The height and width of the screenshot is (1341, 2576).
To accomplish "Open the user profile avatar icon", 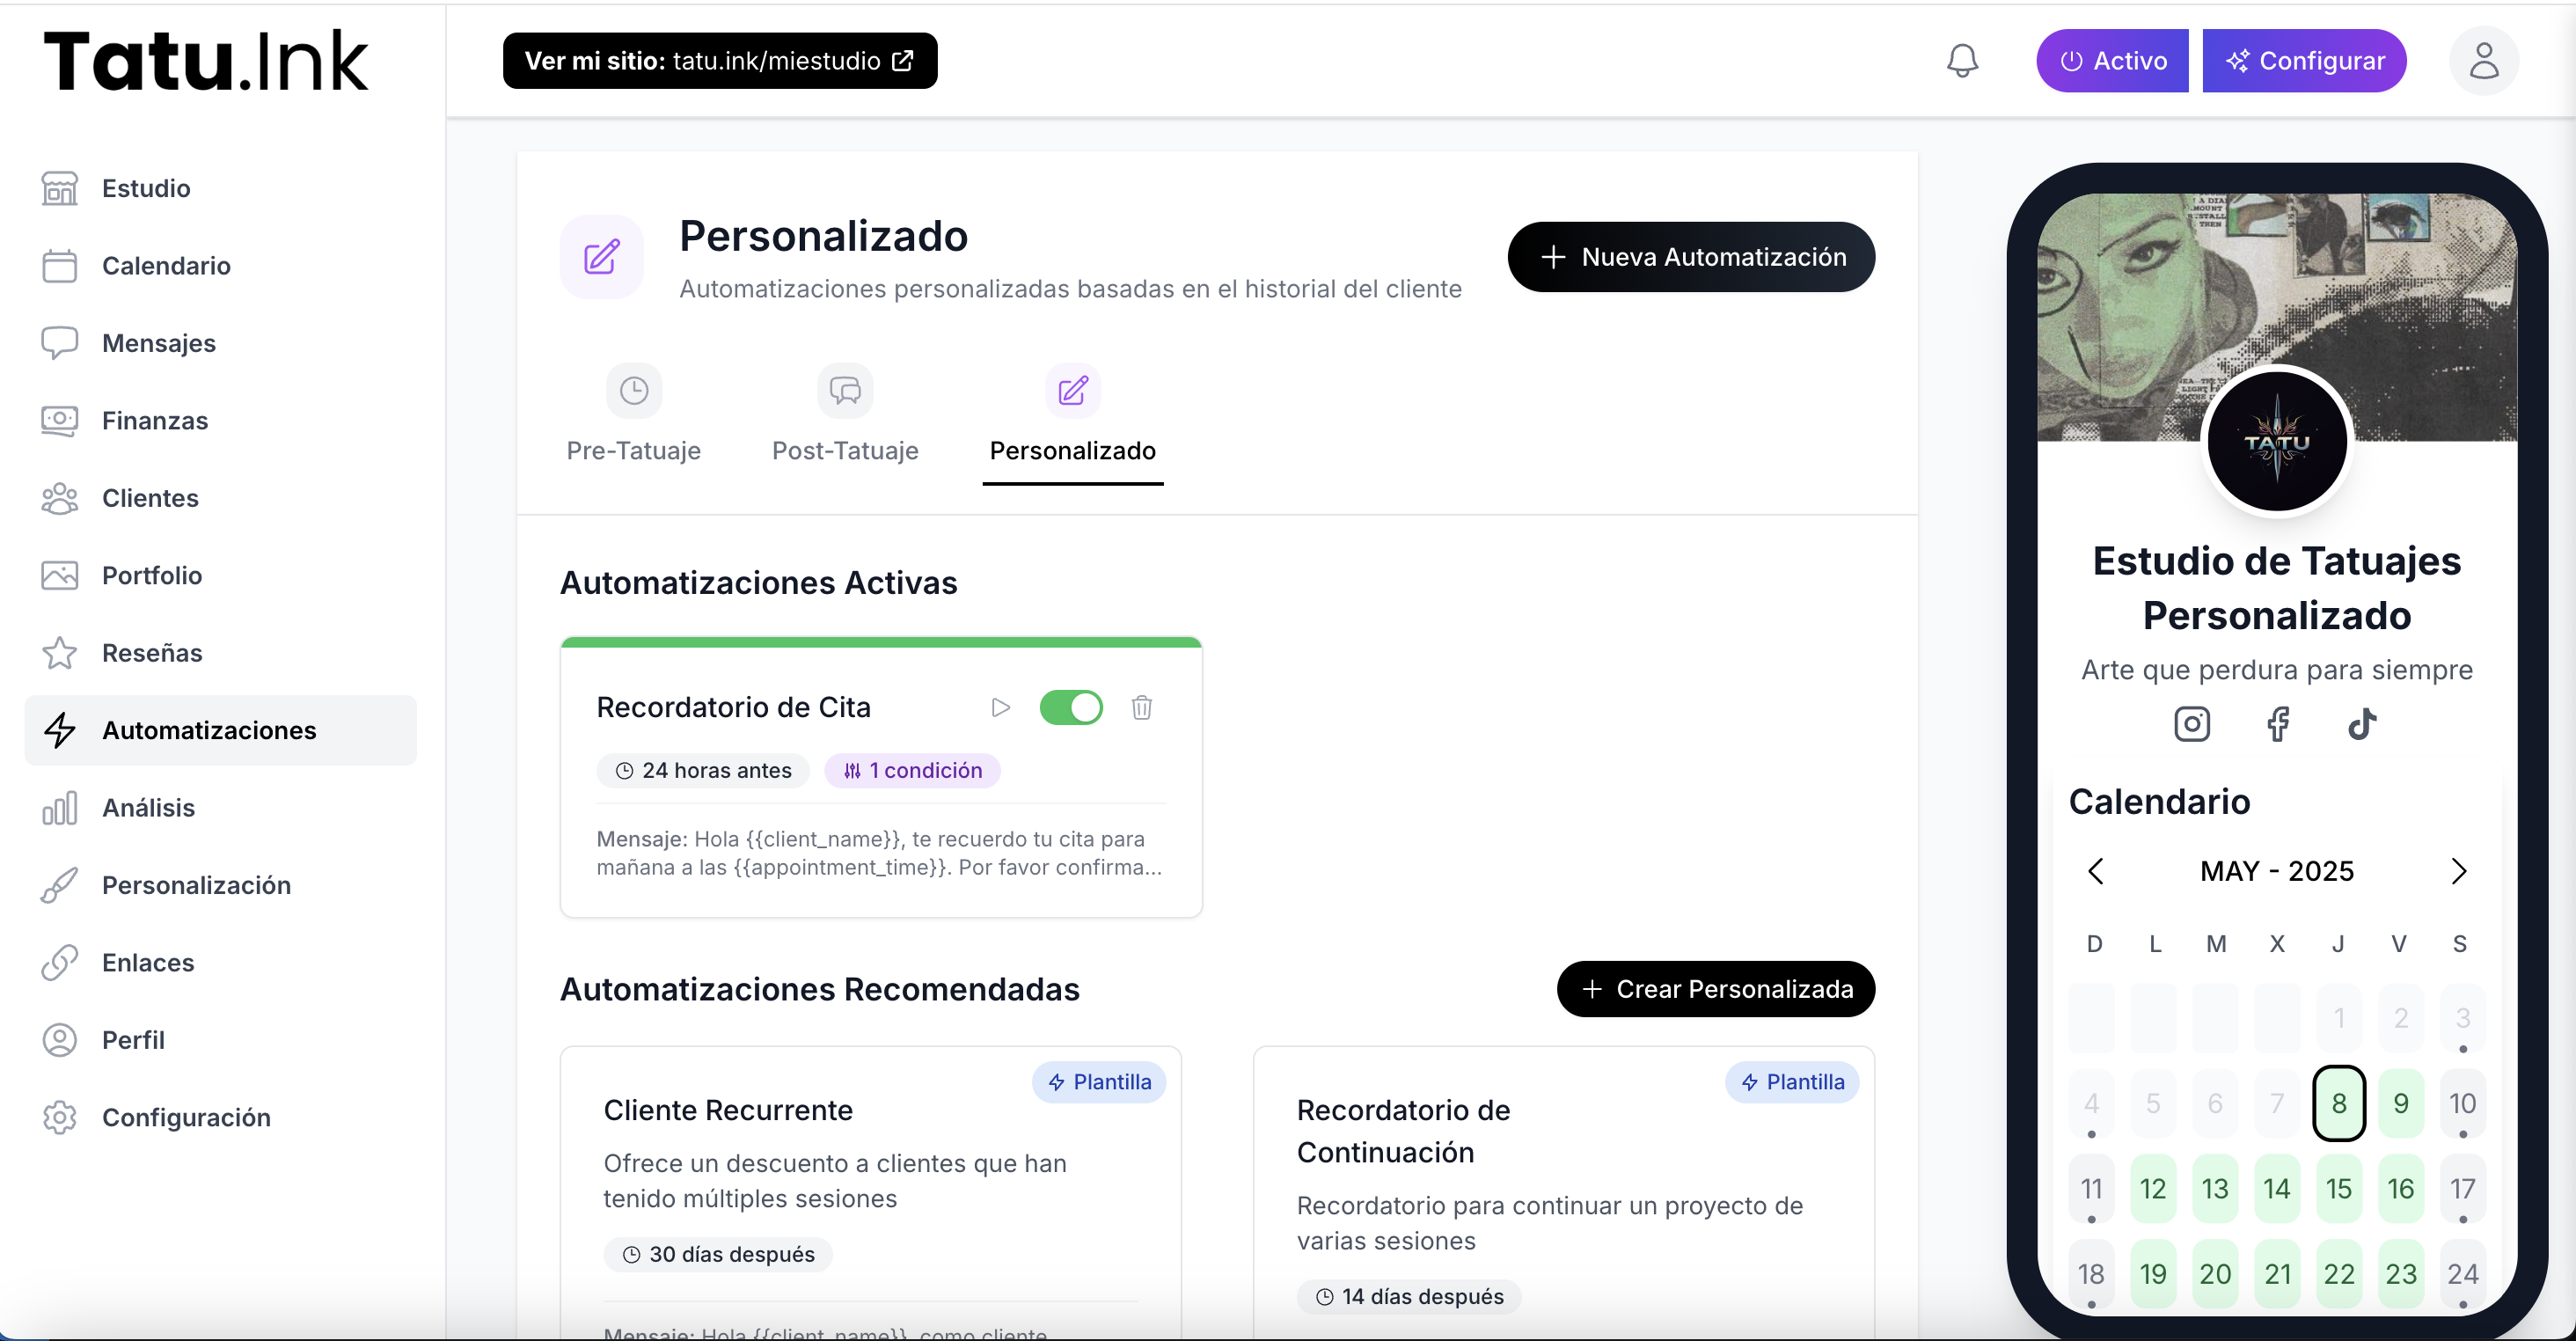I will pos(2483,61).
